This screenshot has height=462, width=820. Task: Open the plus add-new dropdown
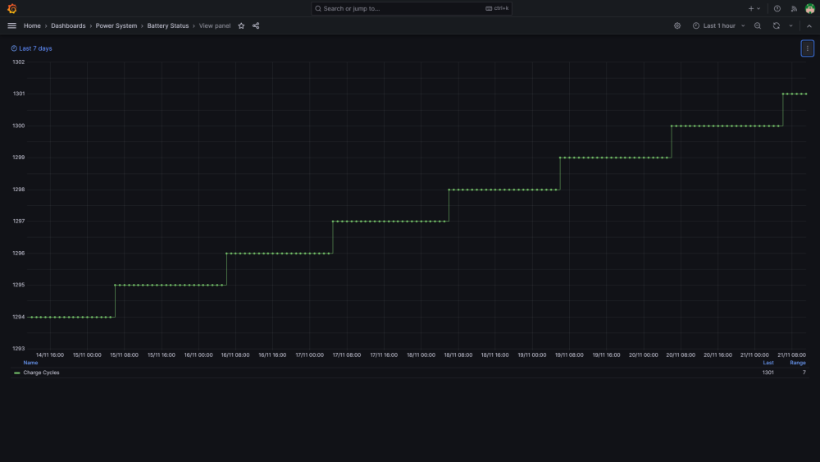tap(754, 8)
